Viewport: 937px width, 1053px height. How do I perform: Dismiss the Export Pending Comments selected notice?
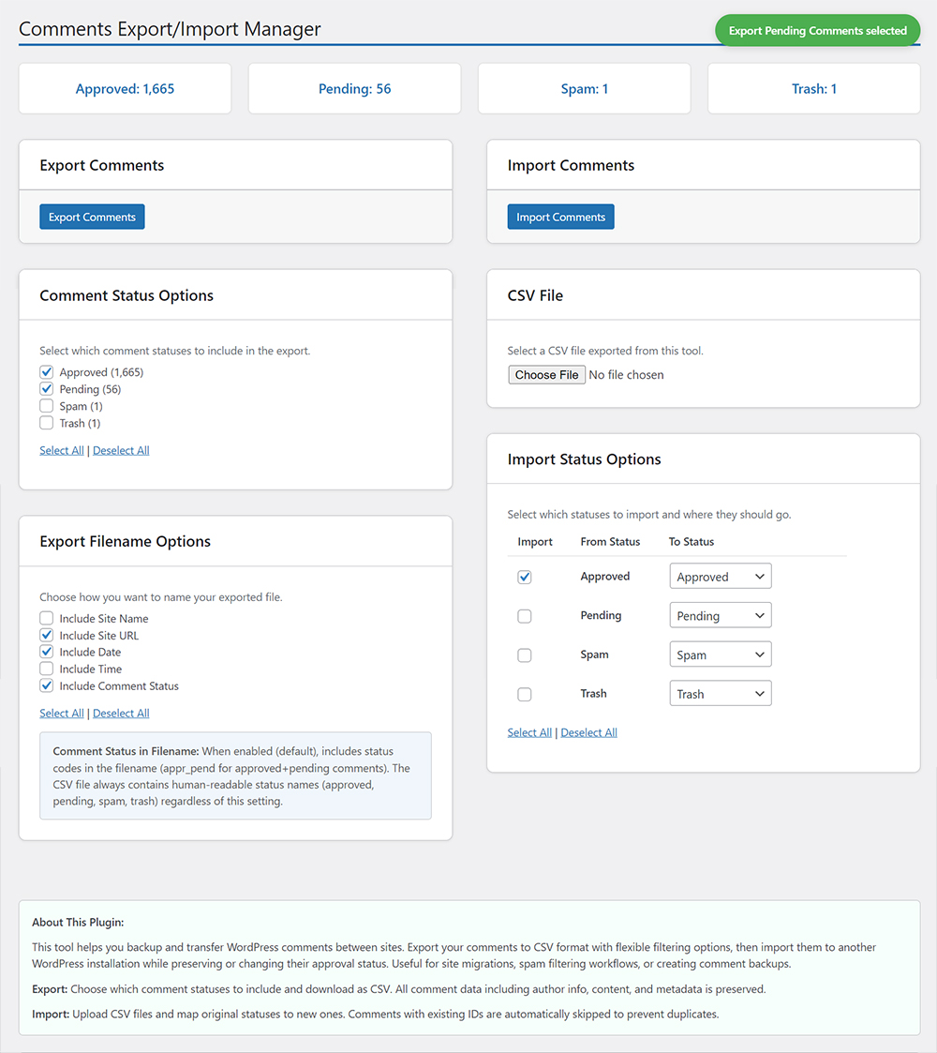[817, 30]
